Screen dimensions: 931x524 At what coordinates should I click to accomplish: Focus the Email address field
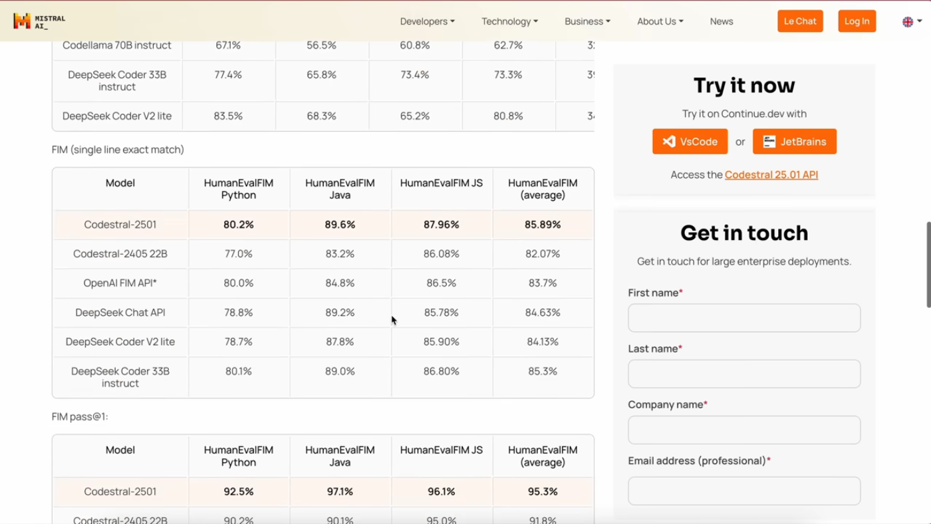click(744, 491)
